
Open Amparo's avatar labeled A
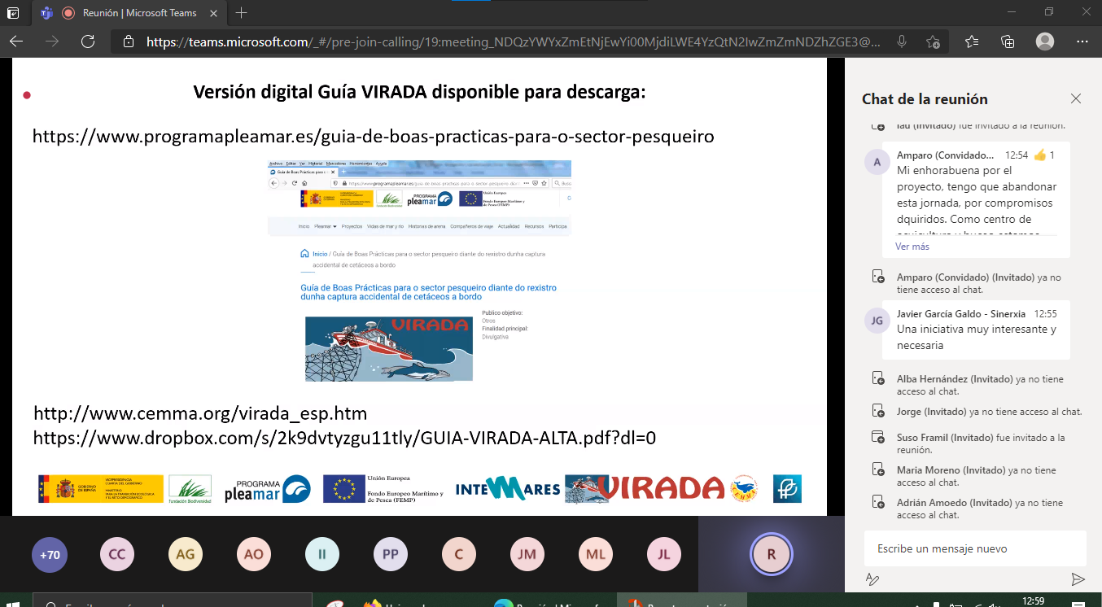877,162
